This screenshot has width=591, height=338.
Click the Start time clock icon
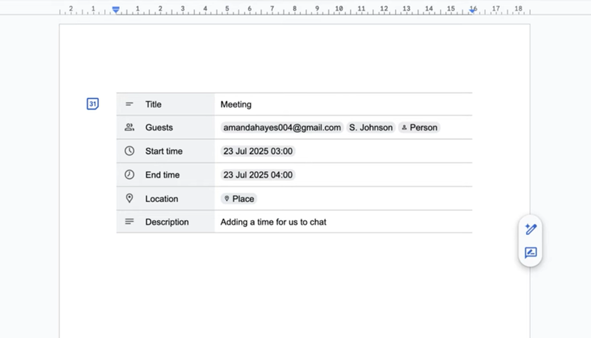(130, 151)
